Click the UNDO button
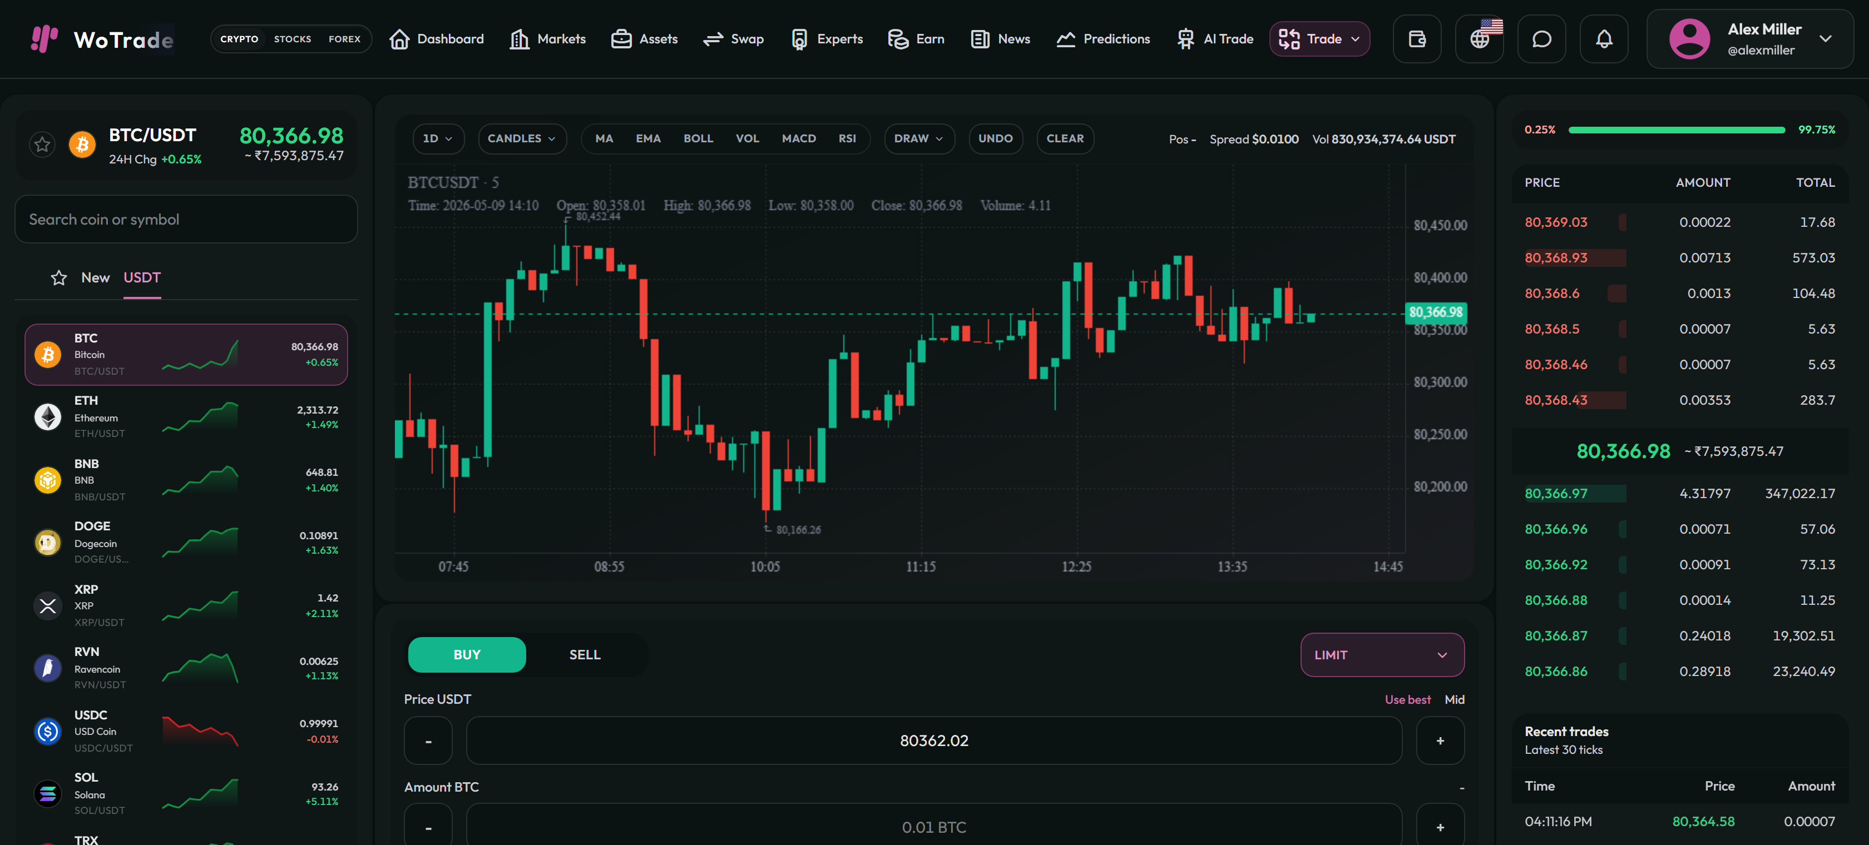Viewport: 1869px width, 845px height. (996, 138)
